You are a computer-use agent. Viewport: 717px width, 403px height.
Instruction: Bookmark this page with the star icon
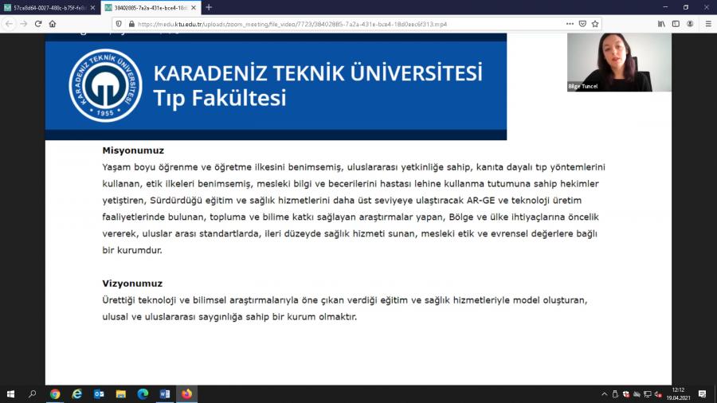point(595,24)
